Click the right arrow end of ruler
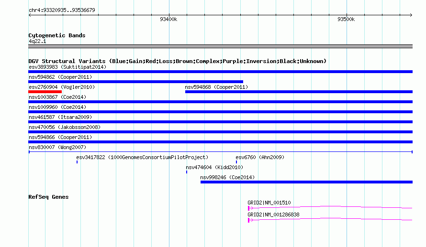 [411, 15]
